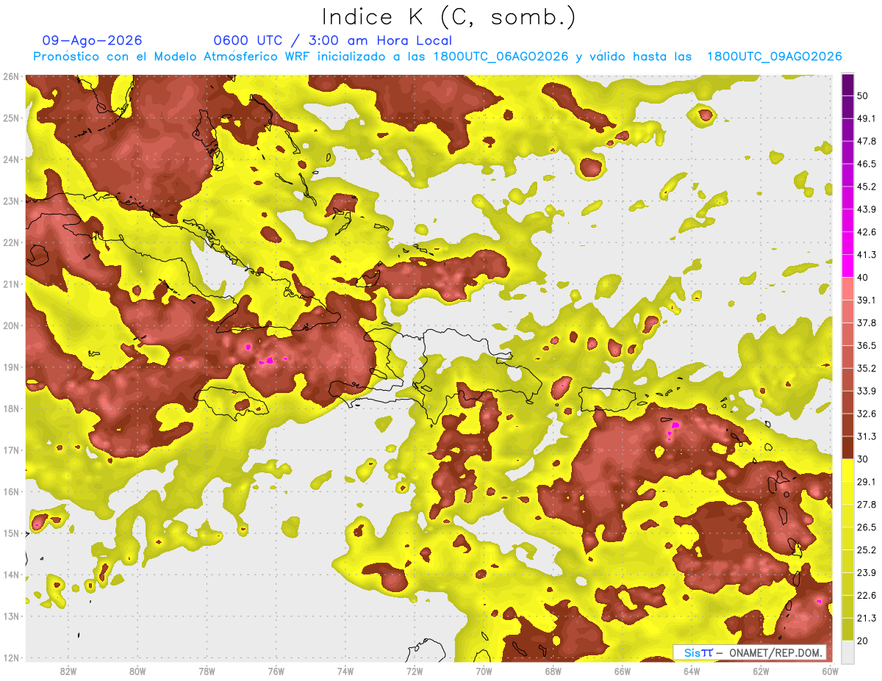Select the colorbar value 43.9
Viewport: 882px width, 681px height.
(x=867, y=209)
